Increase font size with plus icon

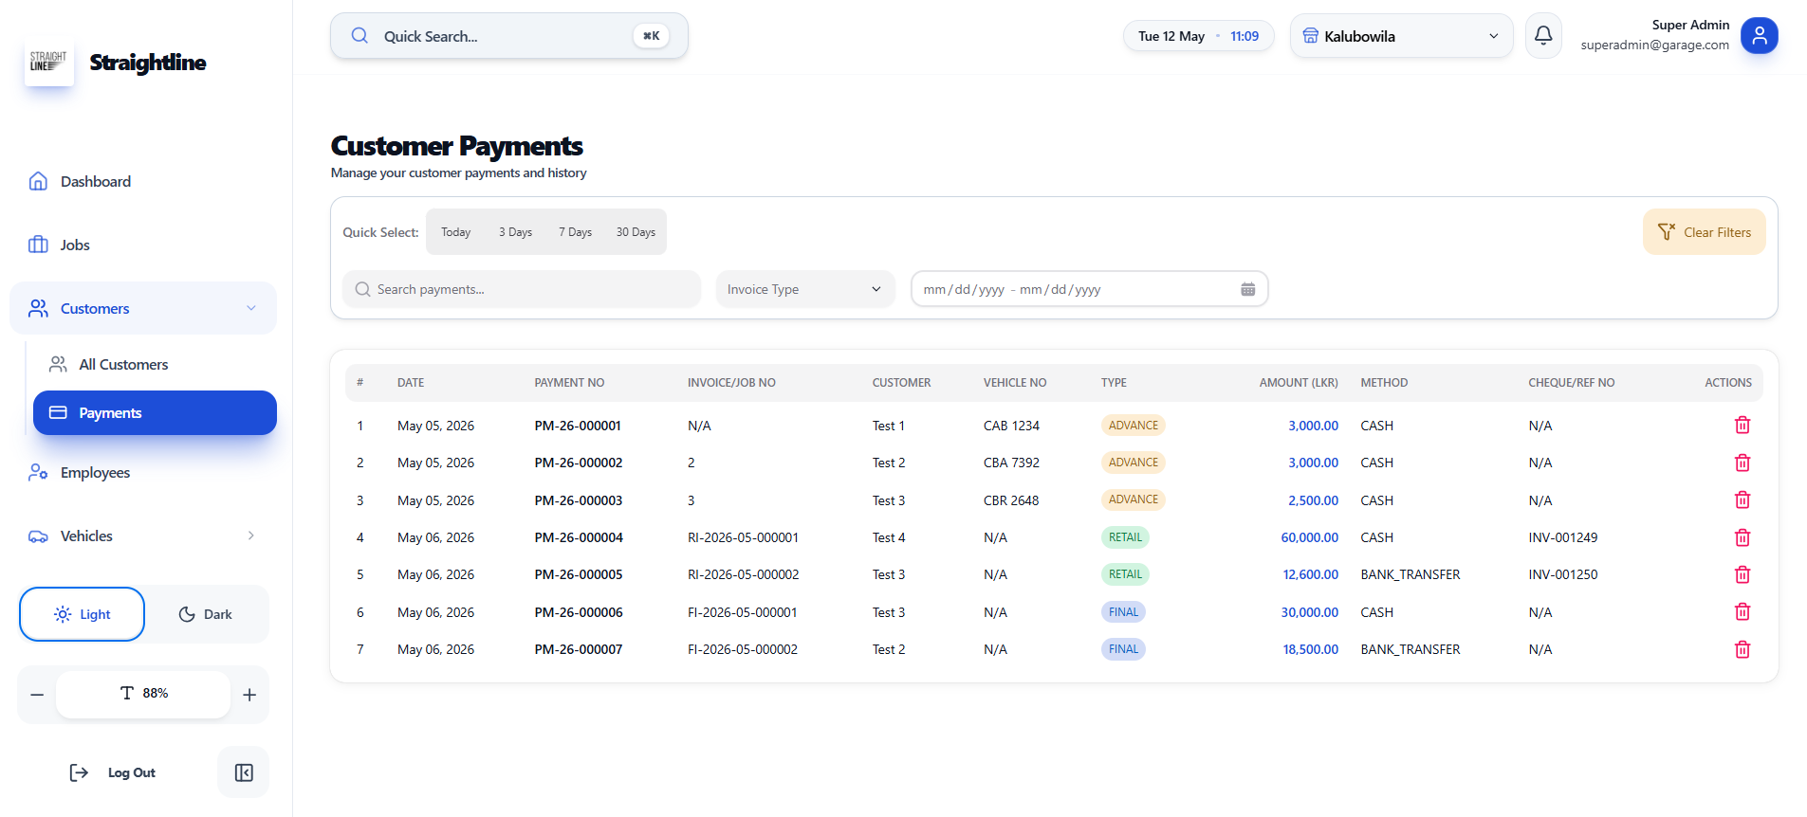coord(249,695)
